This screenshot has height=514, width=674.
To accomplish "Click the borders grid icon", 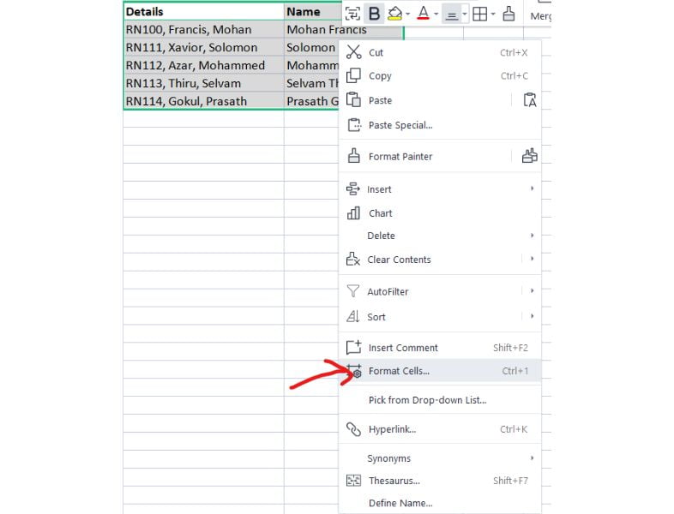I will (480, 14).
